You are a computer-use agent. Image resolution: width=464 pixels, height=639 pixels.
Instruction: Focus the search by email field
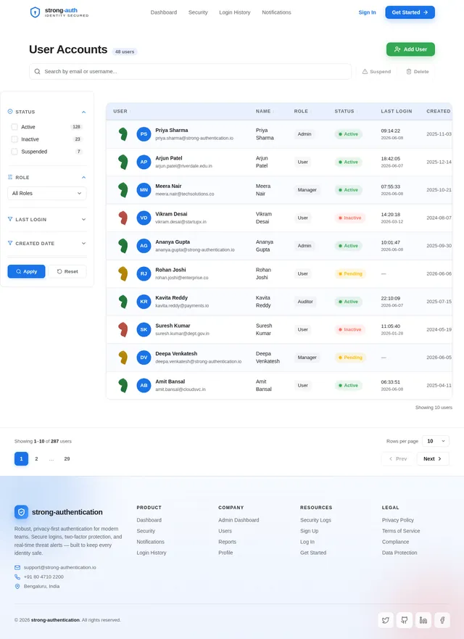click(190, 71)
